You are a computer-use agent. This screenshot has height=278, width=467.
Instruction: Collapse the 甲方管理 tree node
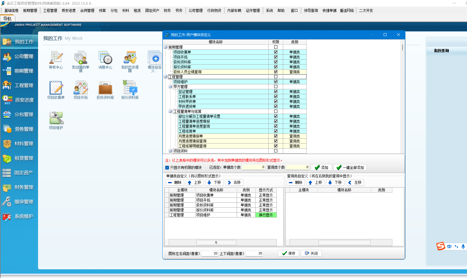click(x=170, y=87)
